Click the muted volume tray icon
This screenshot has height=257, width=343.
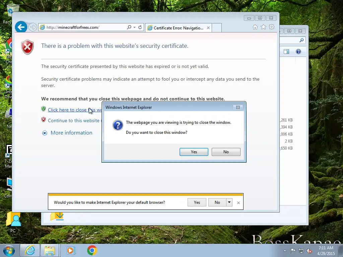309,251
